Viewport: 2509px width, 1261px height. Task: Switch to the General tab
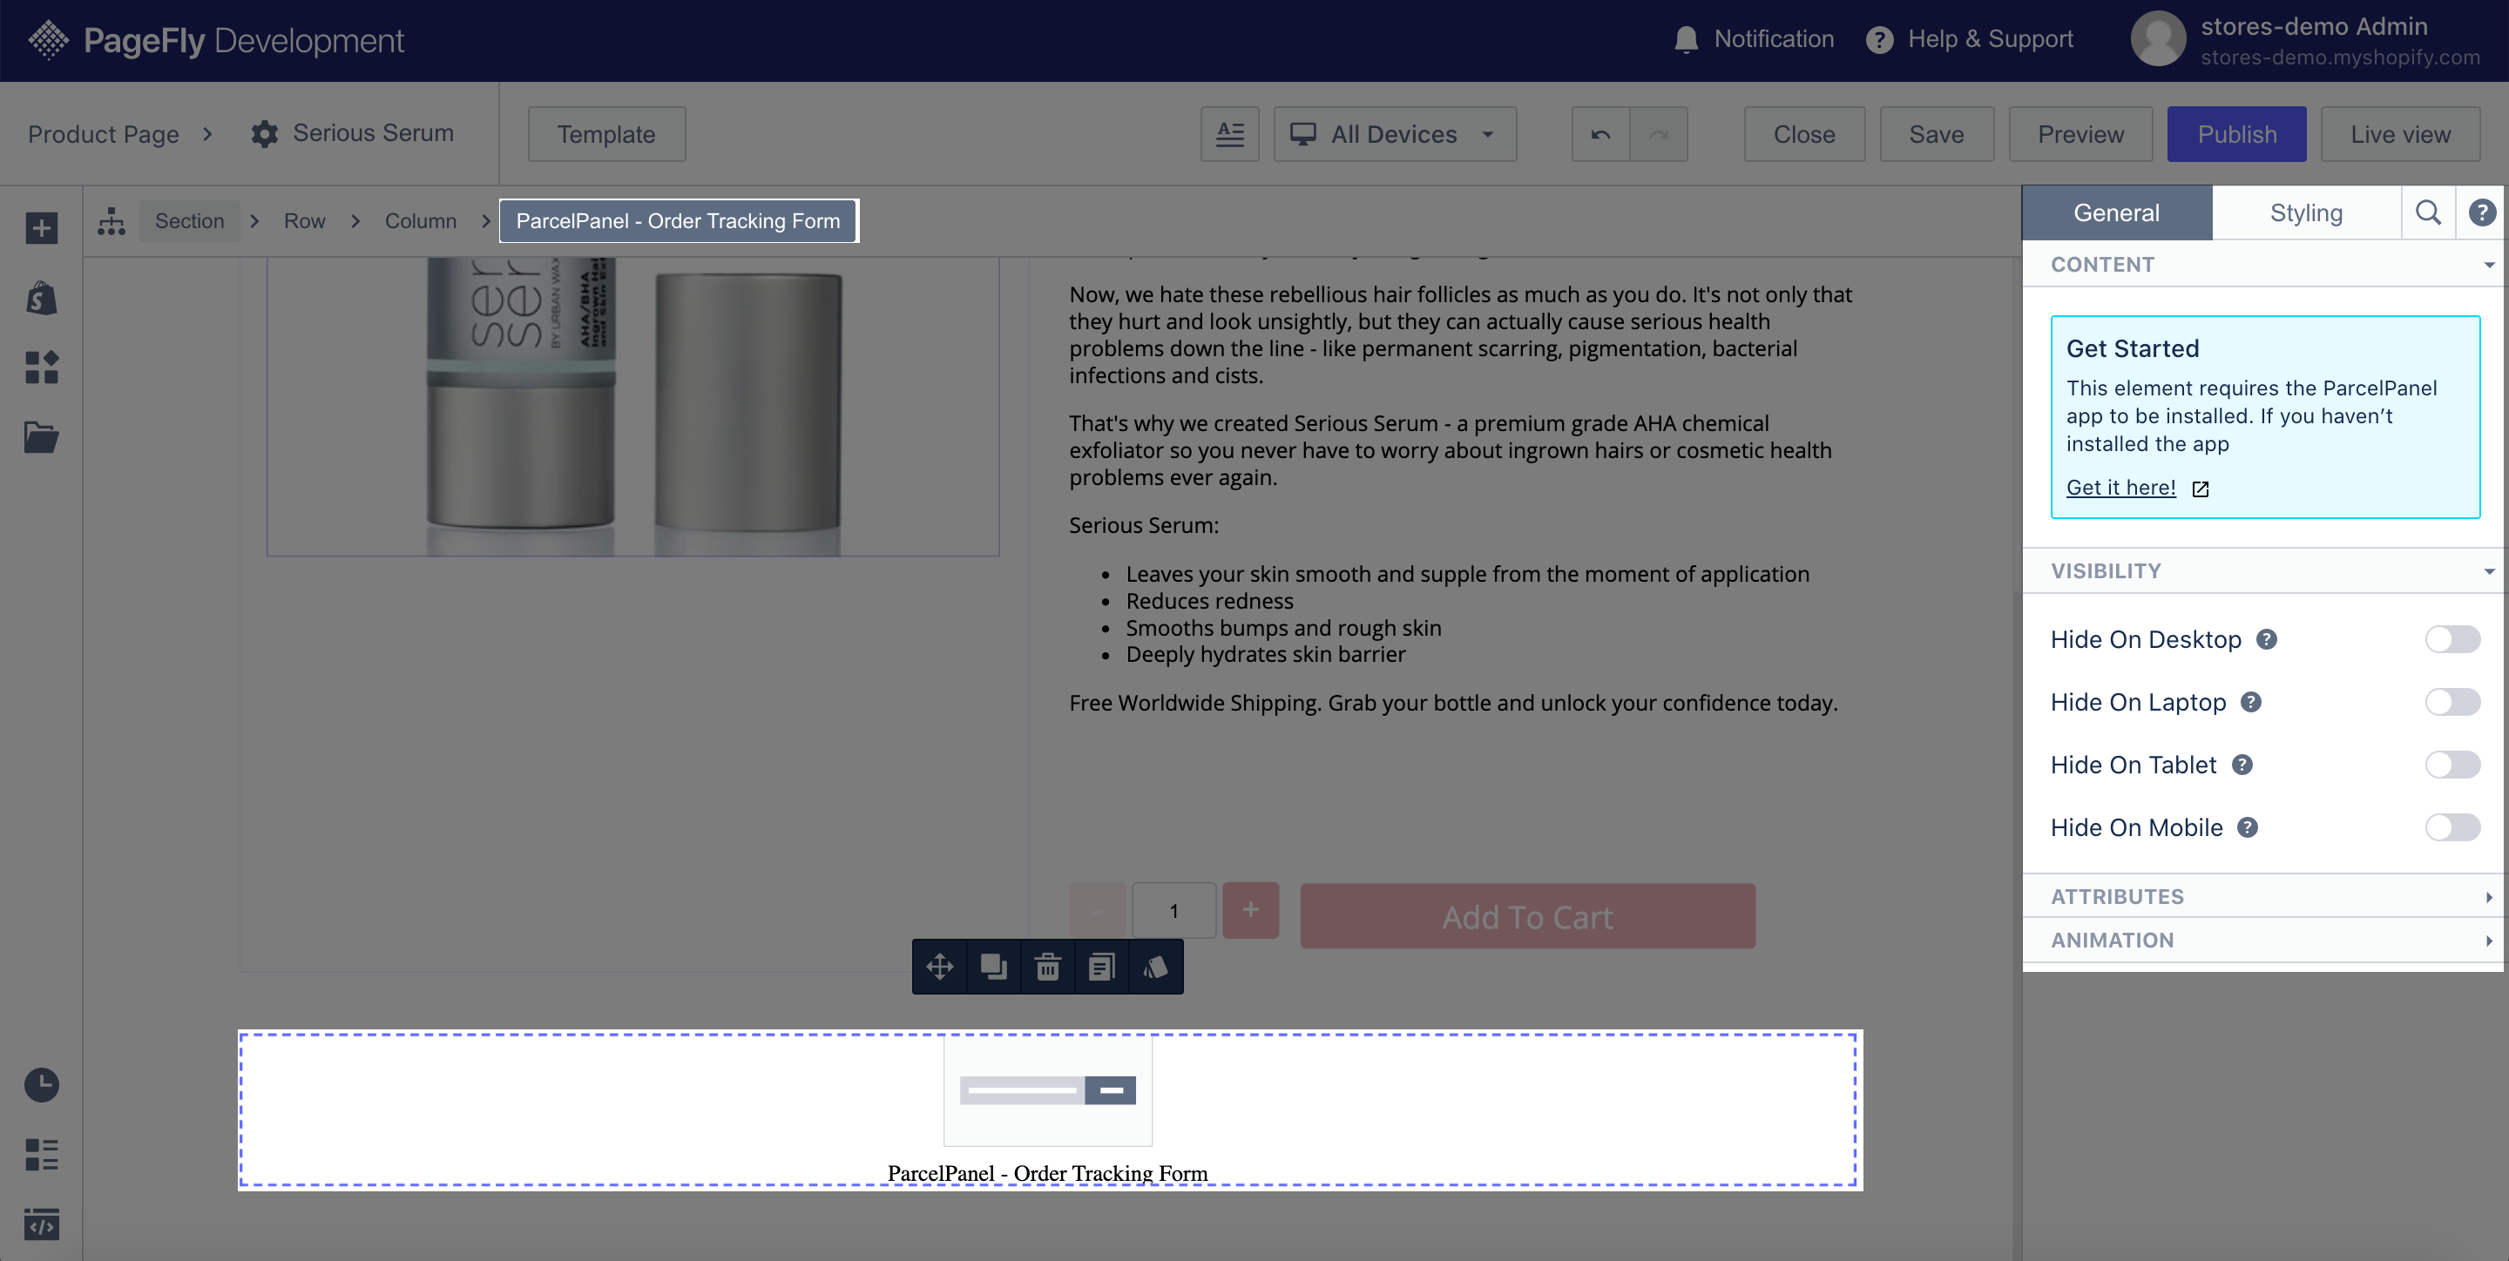point(2116,212)
